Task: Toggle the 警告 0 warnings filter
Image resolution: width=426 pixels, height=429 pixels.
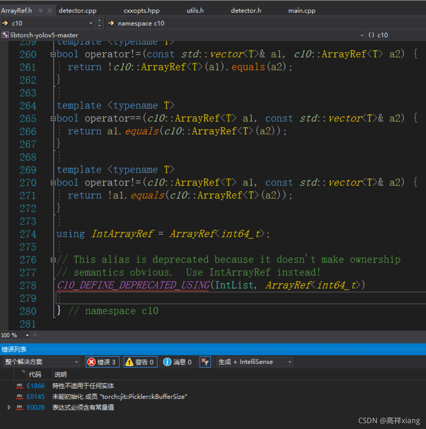Action: (x=140, y=362)
